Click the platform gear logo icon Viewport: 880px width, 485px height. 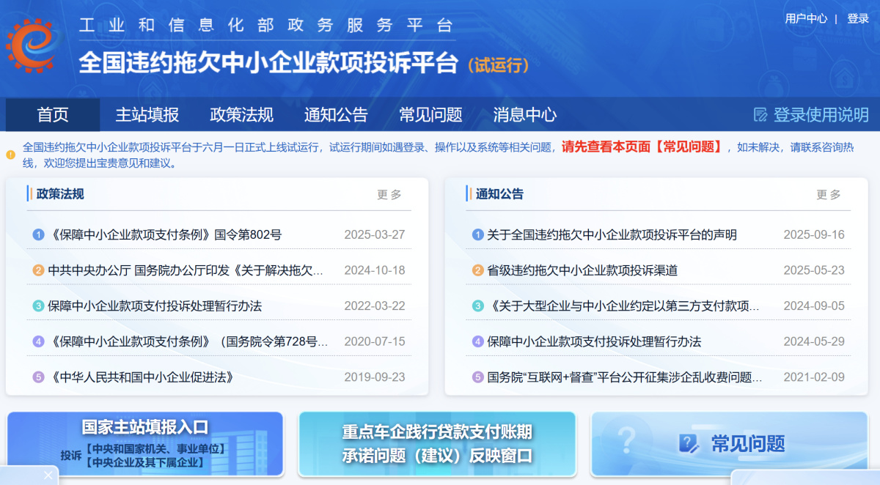(x=31, y=45)
